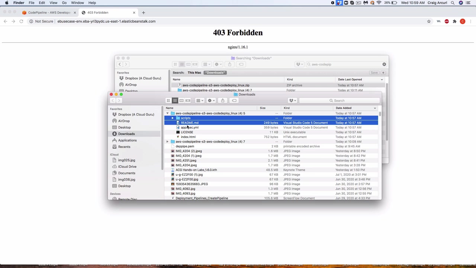Click the Chrome address bar URL
476x268 pixels.
pyautogui.click(x=106, y=21)
